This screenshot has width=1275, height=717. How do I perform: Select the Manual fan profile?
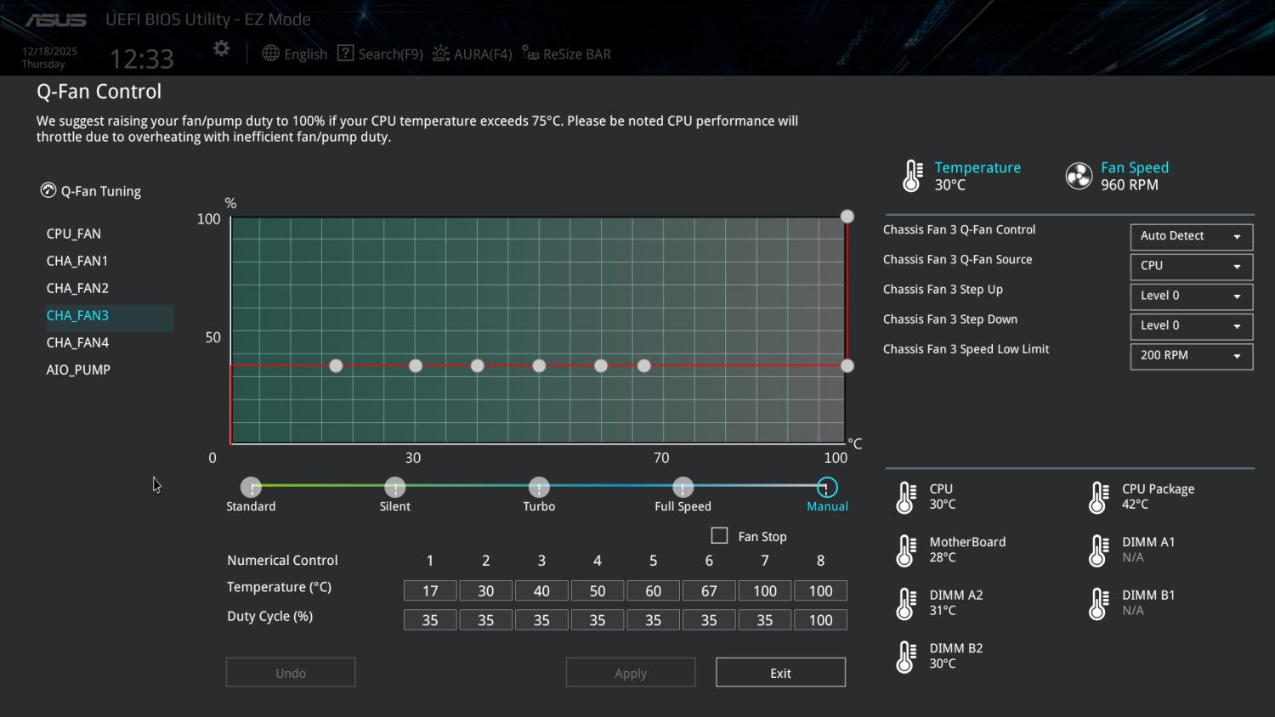pos(826,488)
